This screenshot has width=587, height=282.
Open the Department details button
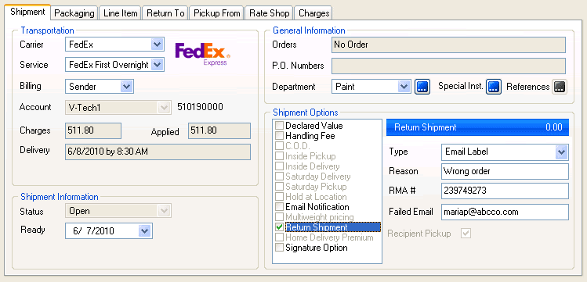[422, 87]
